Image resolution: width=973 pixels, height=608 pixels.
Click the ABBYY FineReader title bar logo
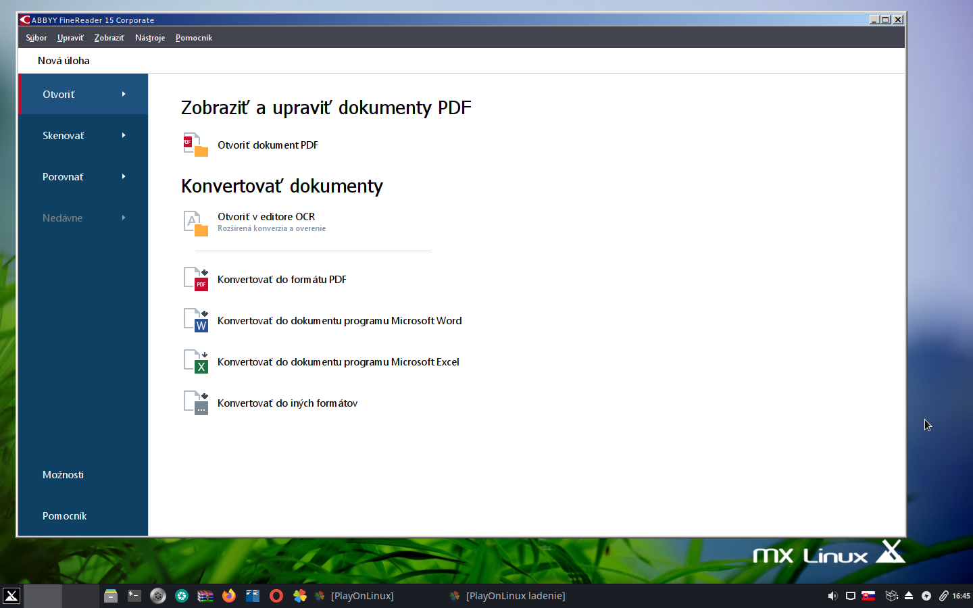pos(25,20)
